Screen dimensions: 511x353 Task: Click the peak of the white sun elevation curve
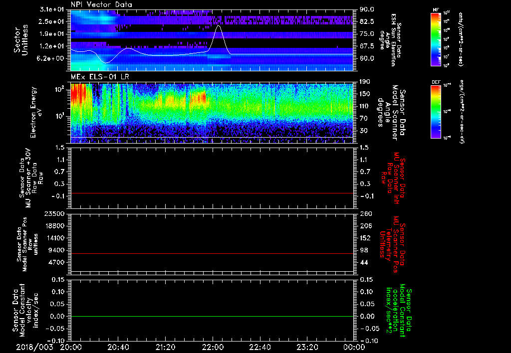pyautogui.click(x=218, y=25)
